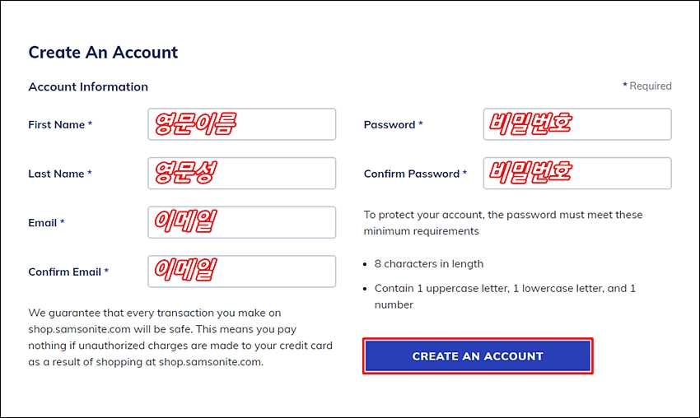Click the uppercase letter requirement bullet
The width and height of the screenshot is (700, 418).
pyautogui.click(x=505, y=296)
